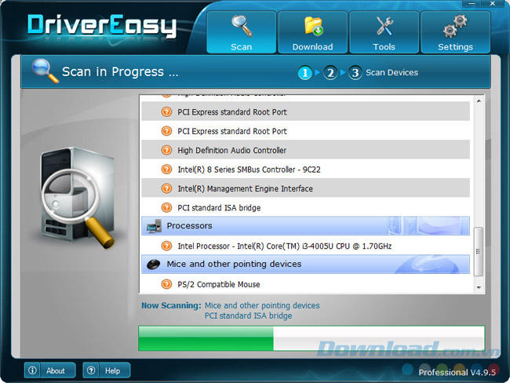This screenshot has width=510, height=383.
Task: Go to the Settings tab
Action: coord(455,32)
